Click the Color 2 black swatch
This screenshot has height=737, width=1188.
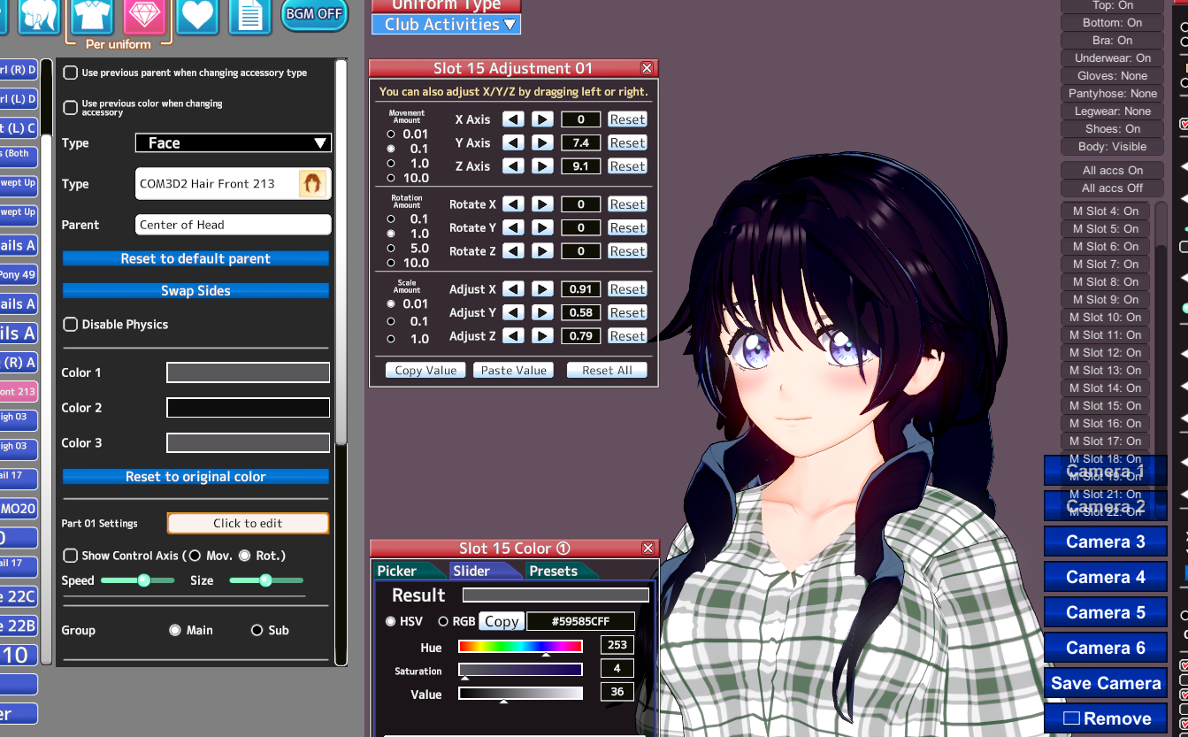point(248,408)
